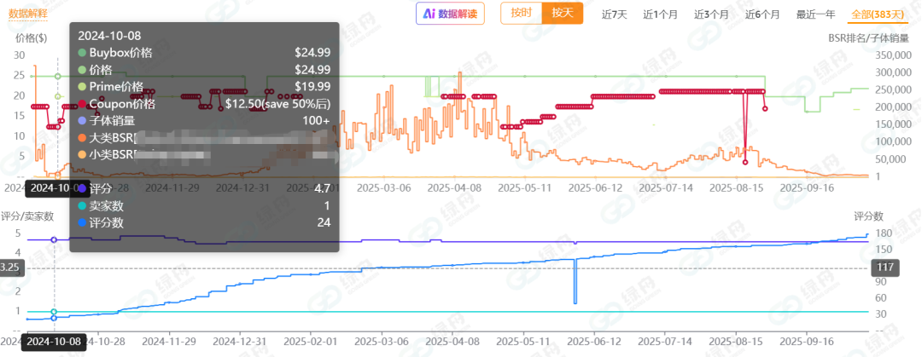
Task: Click the Coupon价格 $12.50(save 50%后) row
Action: tap(204, 104)
